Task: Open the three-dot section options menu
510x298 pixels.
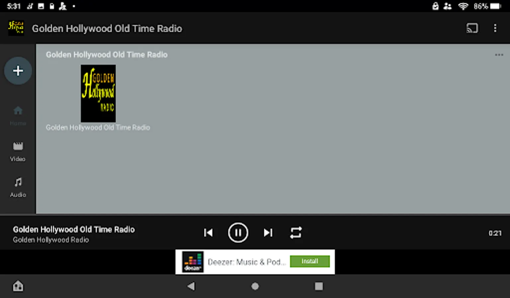Action: pos(499,55)
